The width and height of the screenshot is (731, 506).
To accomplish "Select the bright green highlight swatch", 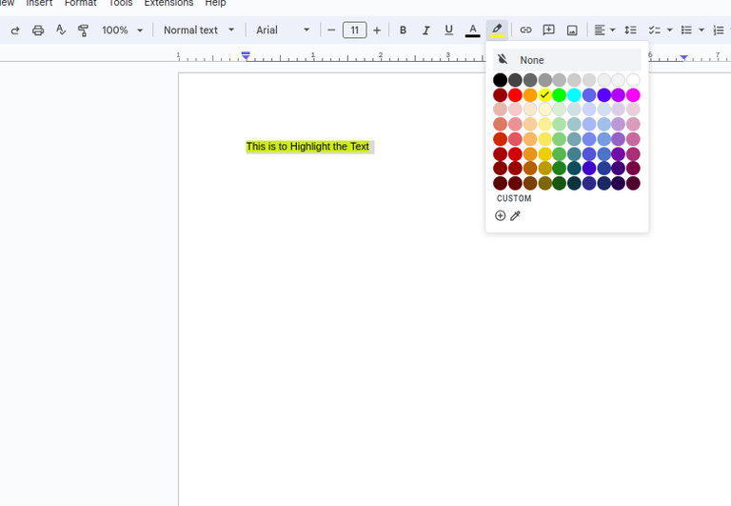I will 560,95.
